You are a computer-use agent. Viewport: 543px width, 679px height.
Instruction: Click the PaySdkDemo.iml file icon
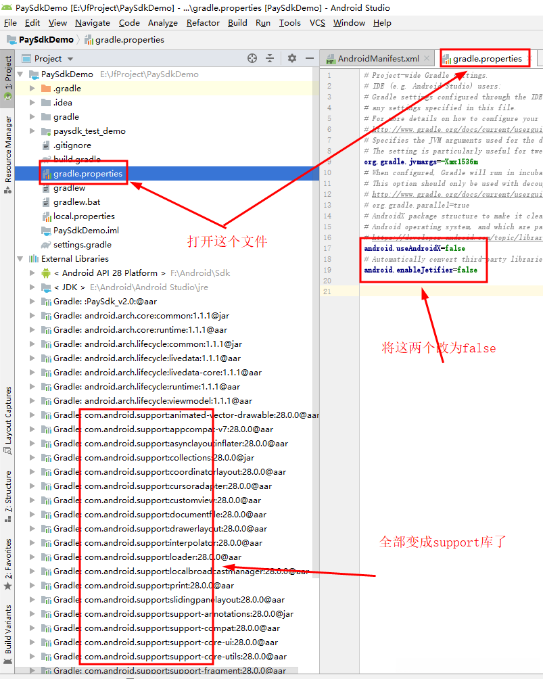click(46, 231)
